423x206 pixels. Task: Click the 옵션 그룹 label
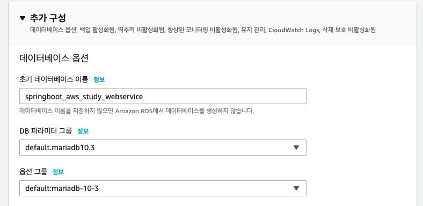33,172
